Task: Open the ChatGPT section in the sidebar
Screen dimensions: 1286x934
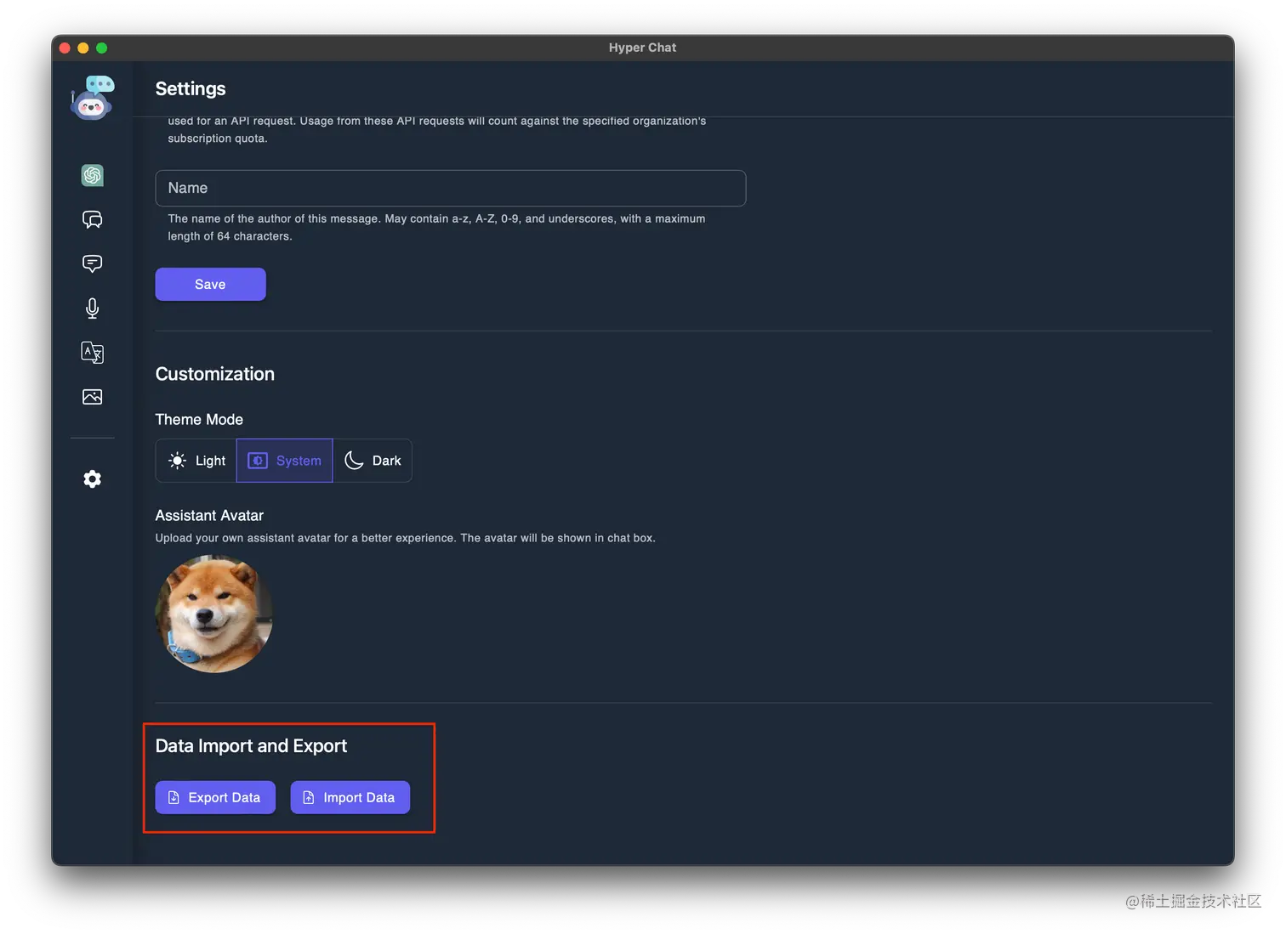Action: (92, 175)
